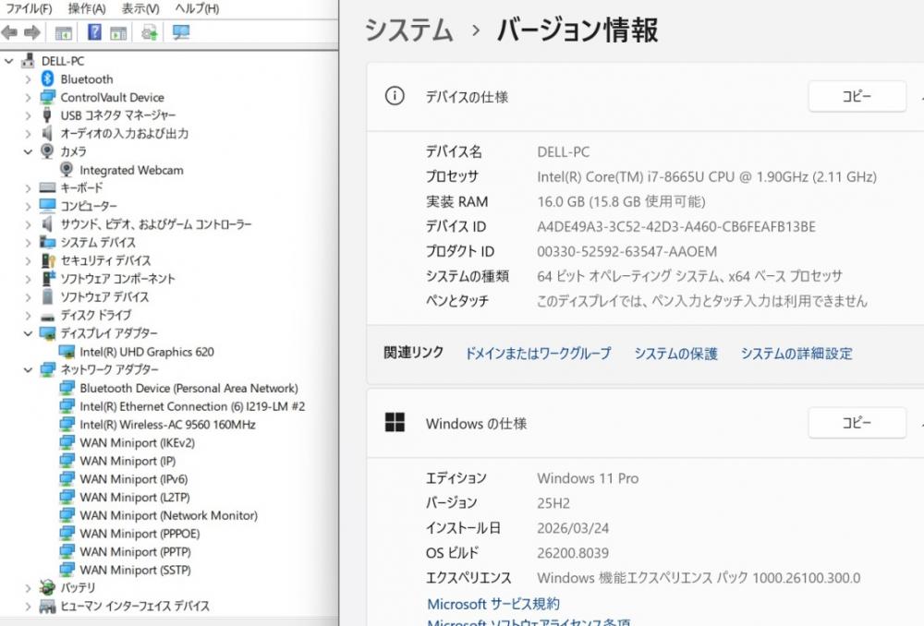The height and width of the screenshot is (626, 924).
Task: Open the 表示(V) menu
Action: (x=140, y=8)
